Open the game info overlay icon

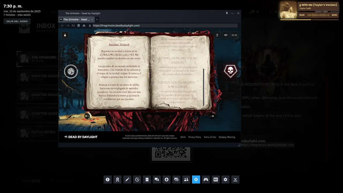(x=107, y=180)
